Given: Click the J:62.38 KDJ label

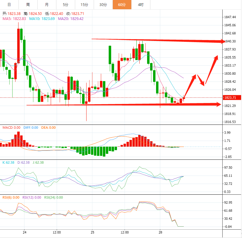Looking at the screenshot, I should 38,162.
